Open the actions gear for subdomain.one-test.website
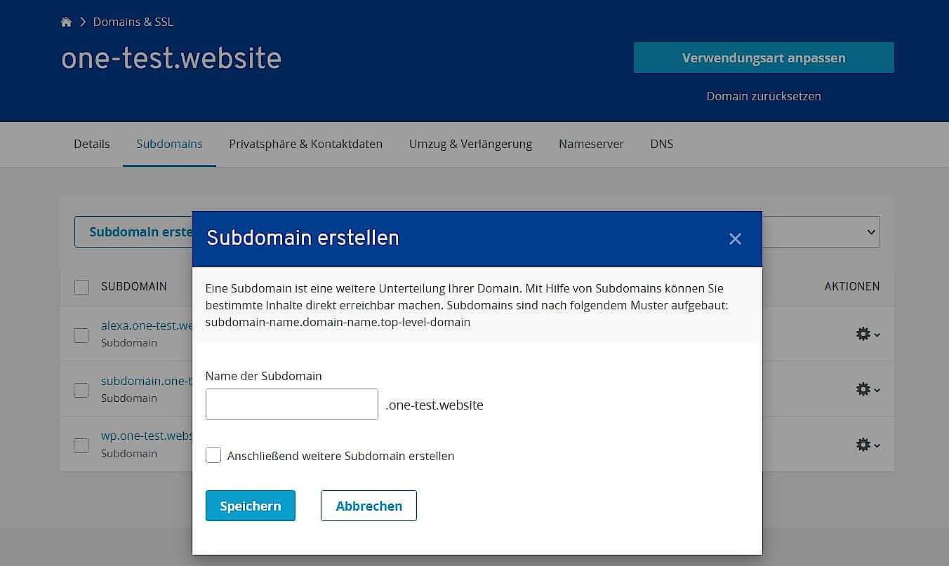The width and height of the screenshot is (949, 566). click(x=862, y=389)
